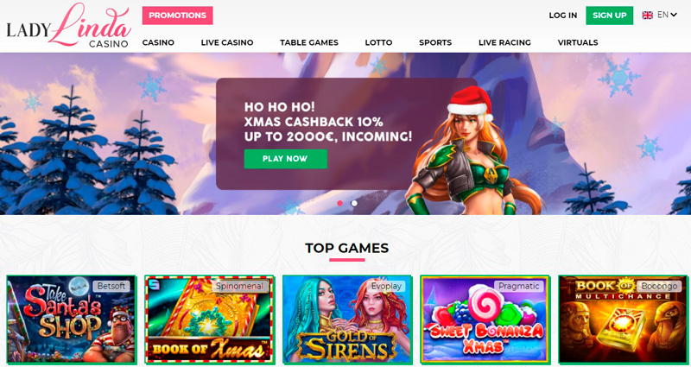Select the second white carousel dot

pos(354,203)
